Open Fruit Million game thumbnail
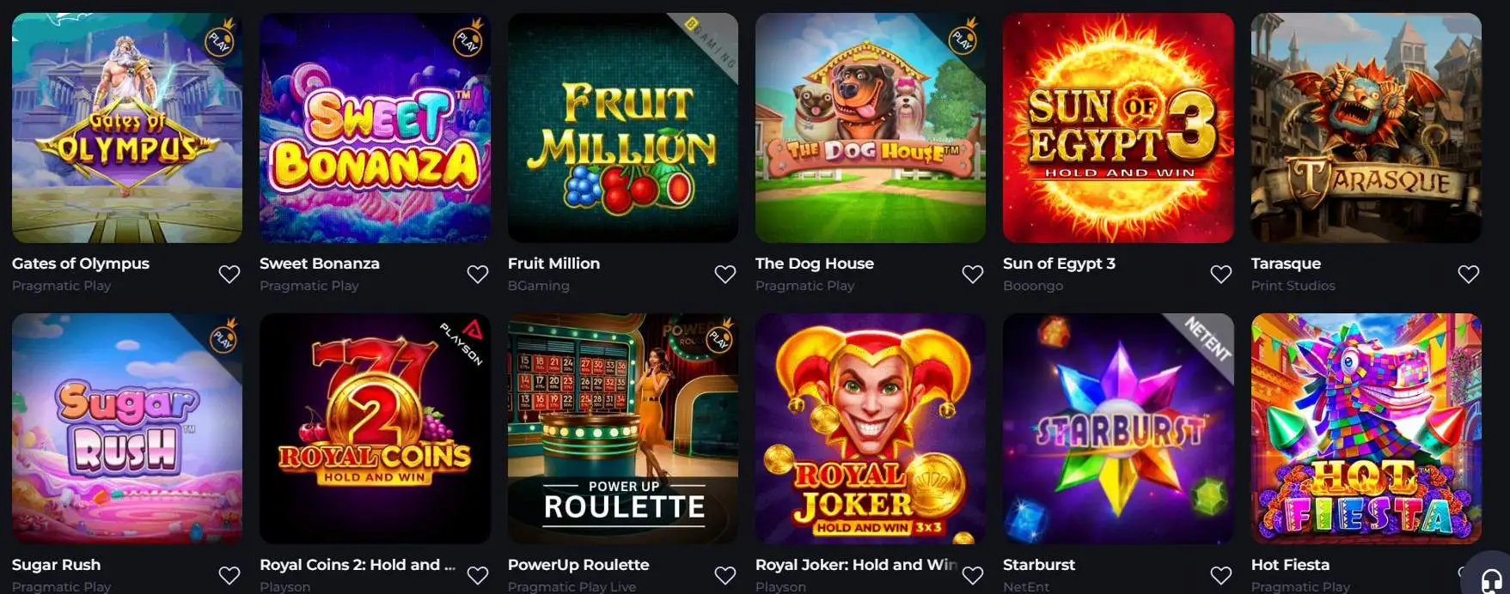The image size is (1510, 594). tap(623, 128)
